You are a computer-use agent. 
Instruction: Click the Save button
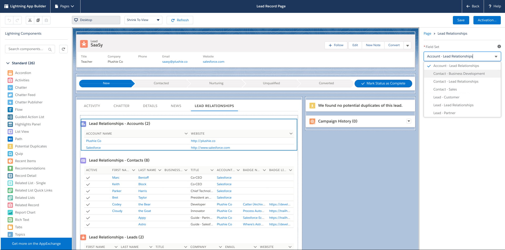461,20
